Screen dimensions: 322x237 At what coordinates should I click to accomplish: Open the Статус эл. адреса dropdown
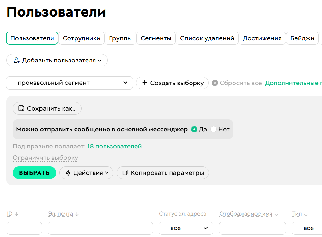[186, 228]
